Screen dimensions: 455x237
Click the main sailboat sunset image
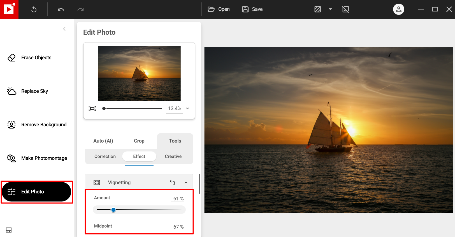coord(329,130)
